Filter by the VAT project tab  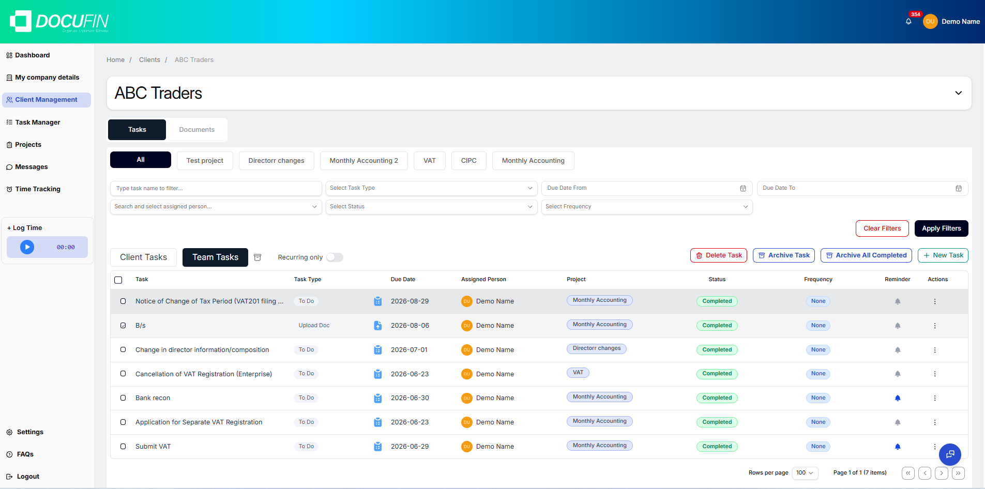point(430,161)
